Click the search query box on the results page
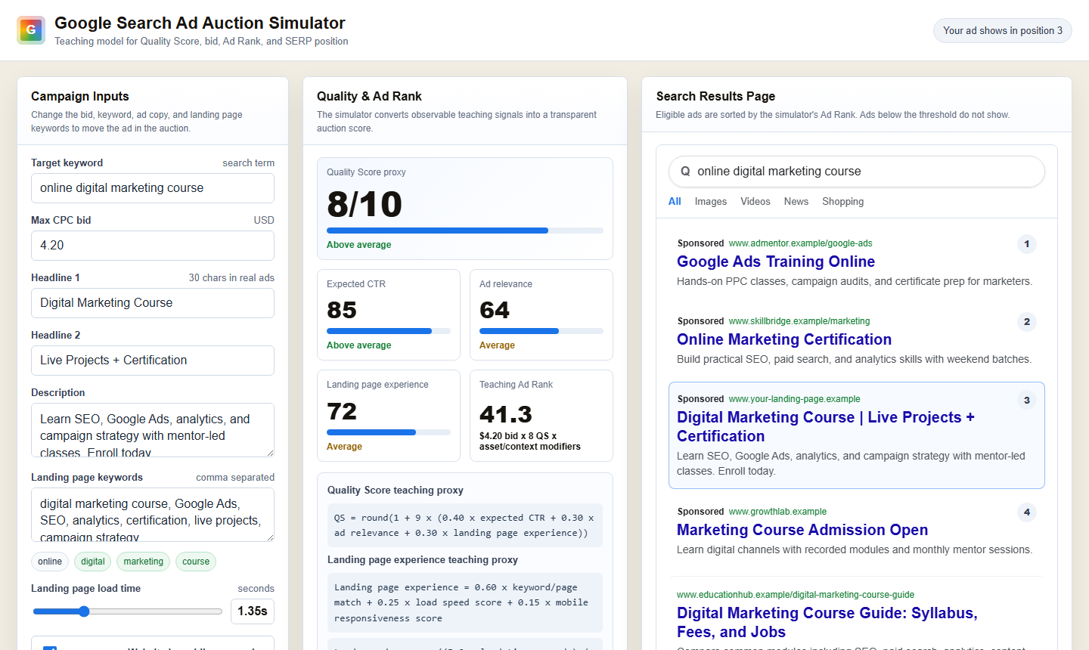This screenshot has width=1089, height=650. click(857, 172)
